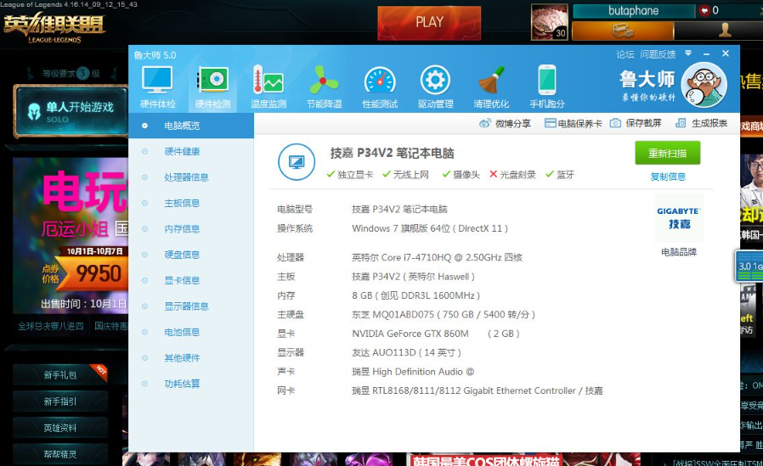Click 英雄资料 button in League client

click(60, 428)
